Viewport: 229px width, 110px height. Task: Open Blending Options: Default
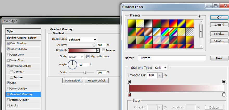[x=23, y=38]
